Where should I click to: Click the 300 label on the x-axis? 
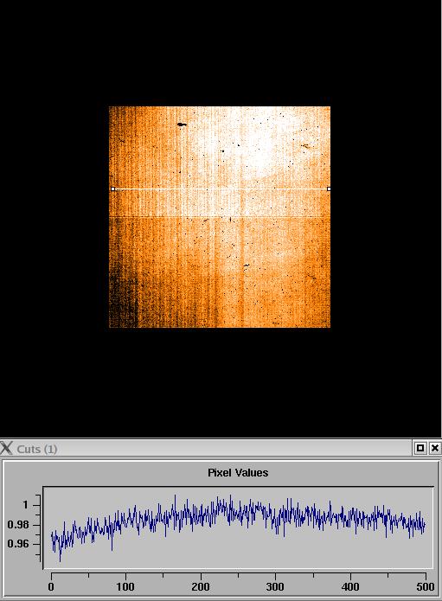pos(275,587)
